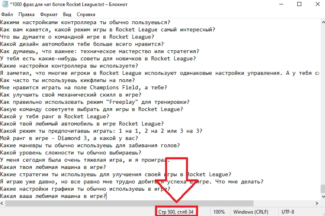Click line 'Как часто ты используешь кикфлипы на поле?'
Viewport: 325px width, 216px height.
coord(67,80)
